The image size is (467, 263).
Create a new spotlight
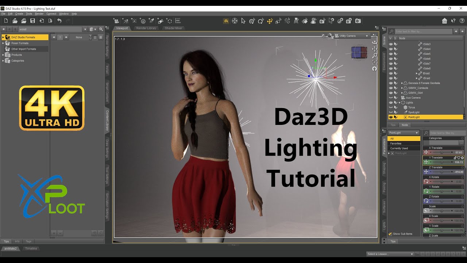tap(151, 21)
